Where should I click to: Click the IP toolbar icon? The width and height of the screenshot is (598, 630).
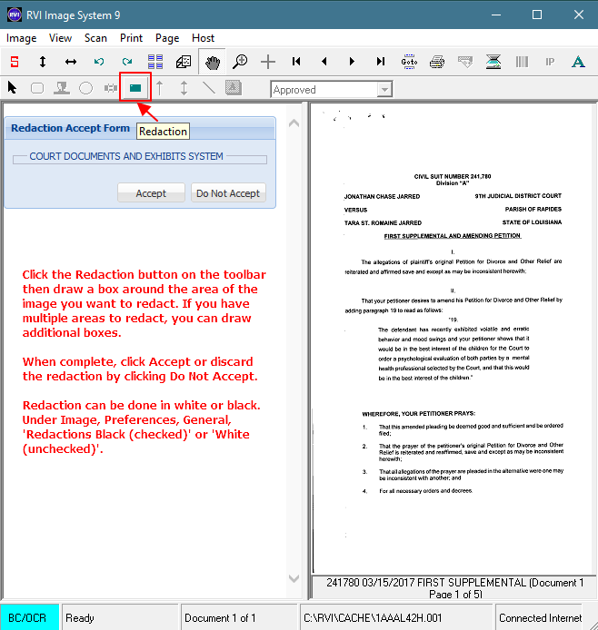550,62
